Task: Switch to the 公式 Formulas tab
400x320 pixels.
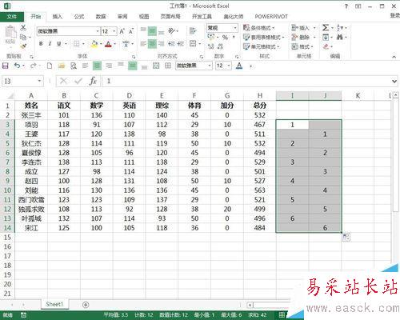Action: [79, 17]
